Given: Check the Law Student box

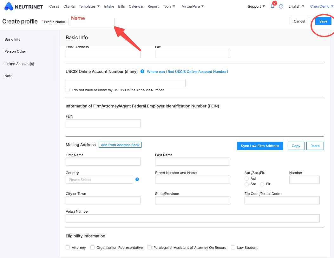Looking at the screenshot, I should coord(233,247).
